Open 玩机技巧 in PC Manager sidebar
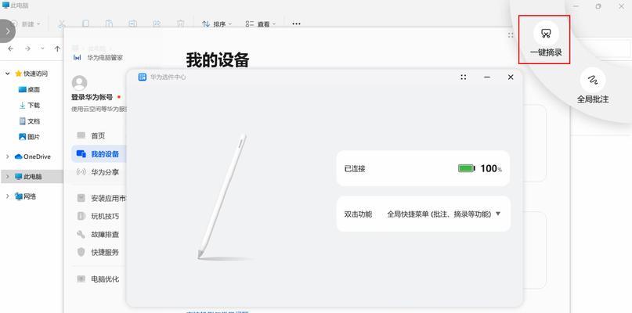The width and height of the screenshot is (632, 313). pyautogui.click(x=99, y=216)
